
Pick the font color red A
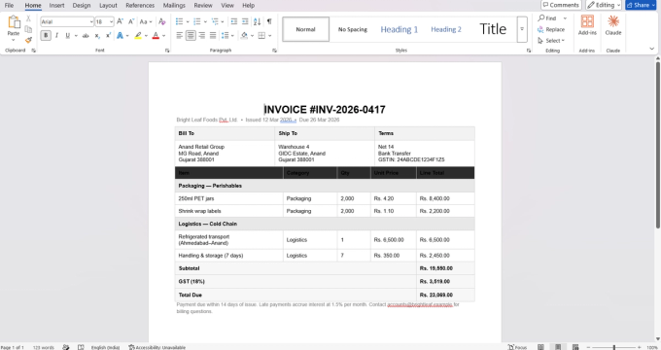click(156, 36)
